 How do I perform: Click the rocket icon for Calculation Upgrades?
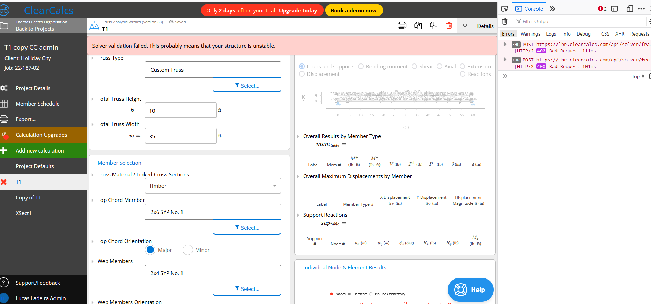(4, 135)
